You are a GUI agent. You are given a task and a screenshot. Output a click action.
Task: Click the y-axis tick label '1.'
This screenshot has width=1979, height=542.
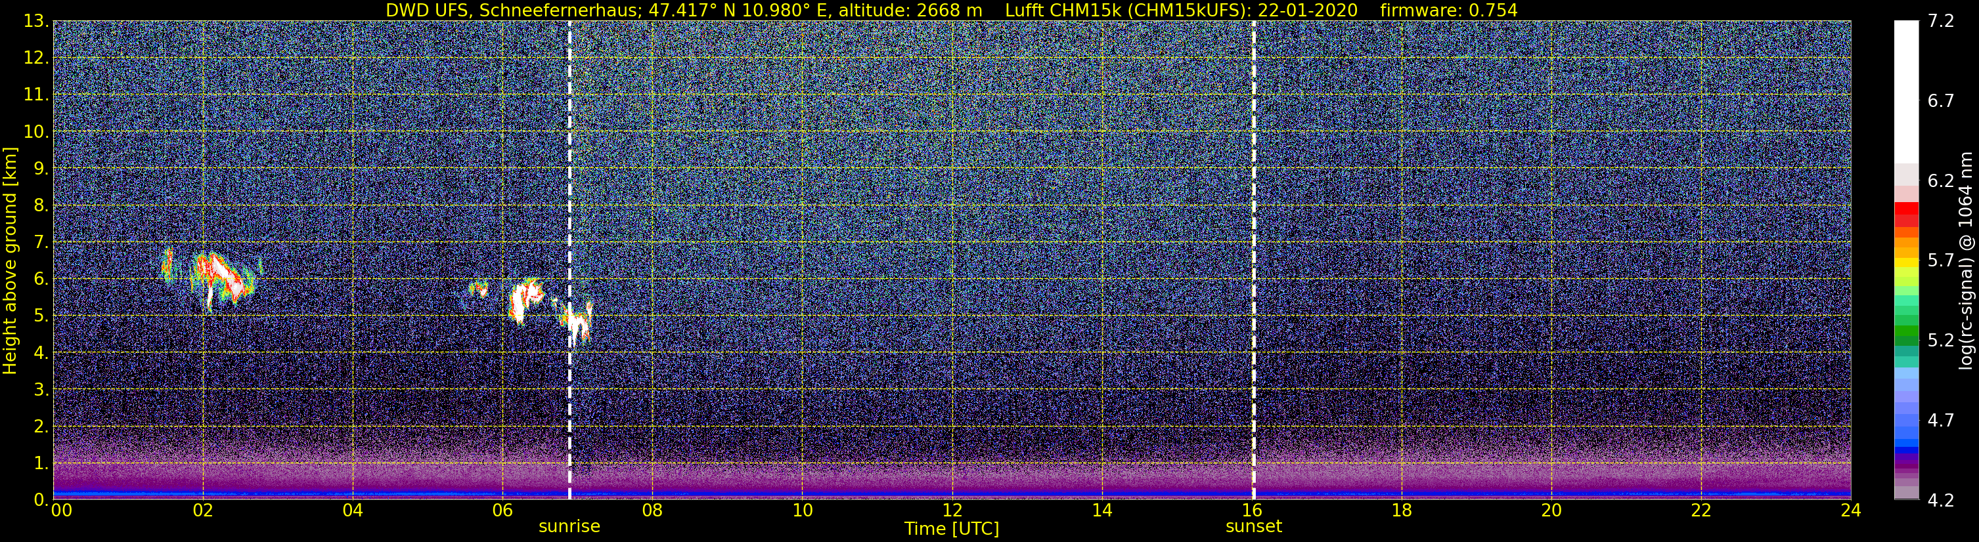(41, 464)
